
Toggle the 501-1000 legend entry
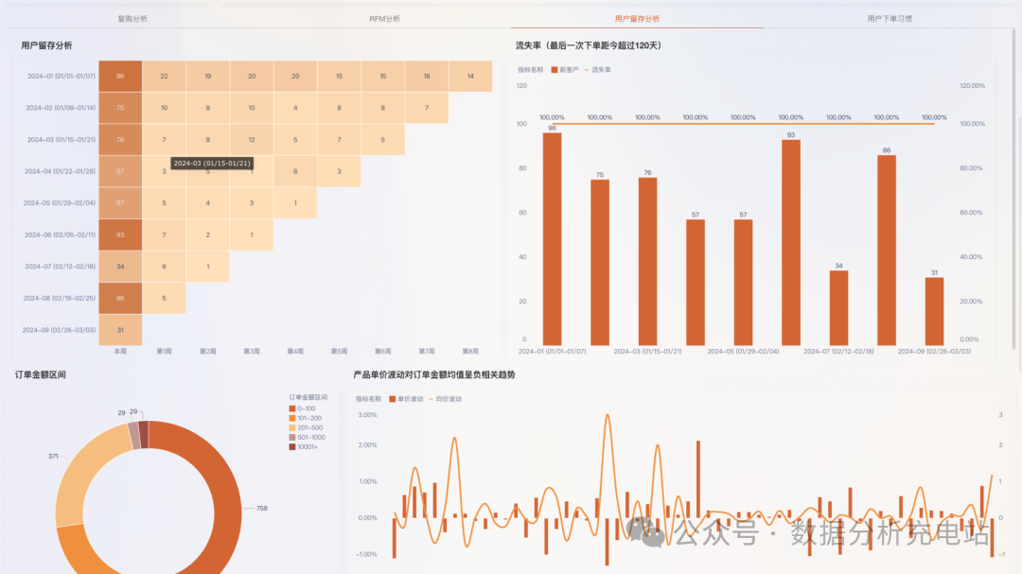307,437
